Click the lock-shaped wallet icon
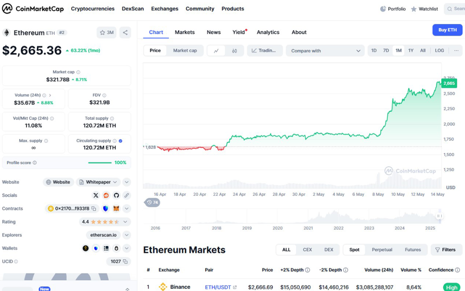The height and width of the screenshot is (291, 465). [x=117, y=248]
